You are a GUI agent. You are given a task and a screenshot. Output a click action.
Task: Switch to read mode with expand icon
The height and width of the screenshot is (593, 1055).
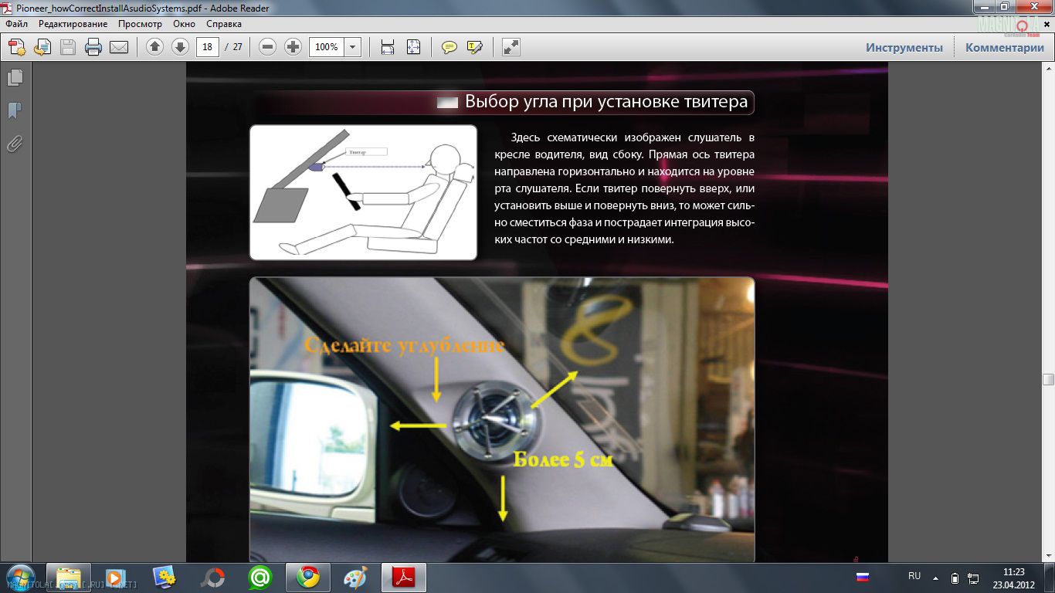[511, 47]
